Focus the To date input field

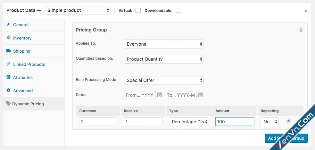pos(181,95)
